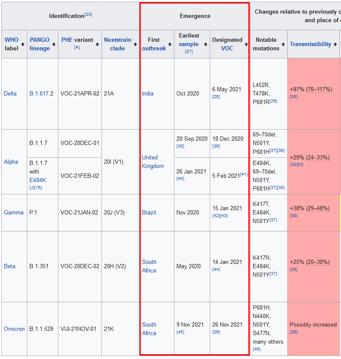Viewport: 341px width, 359px height.
Task: Open South Africa link in Omicron row
Action: coord(149,329)
